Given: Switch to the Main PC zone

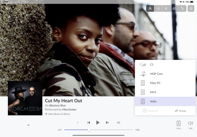Looking at the screenshot, I should pos(165,83).
